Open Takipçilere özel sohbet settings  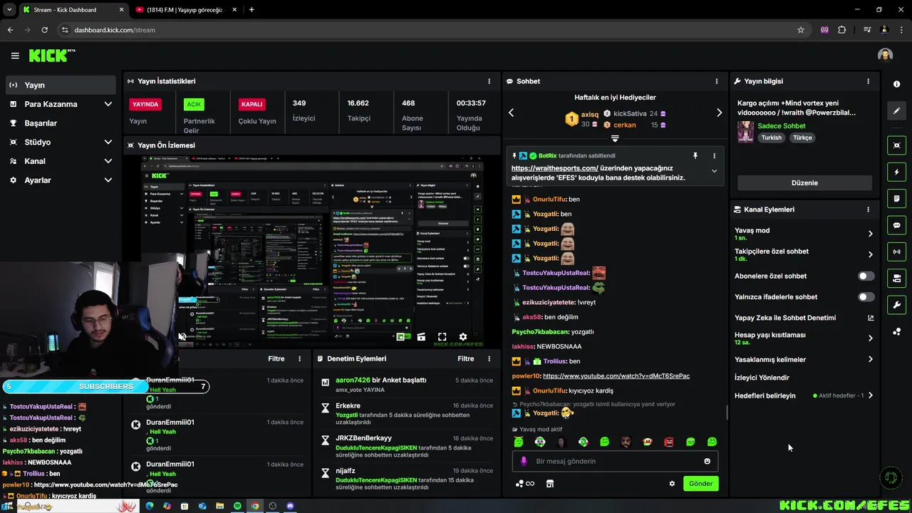click(804, 254)
